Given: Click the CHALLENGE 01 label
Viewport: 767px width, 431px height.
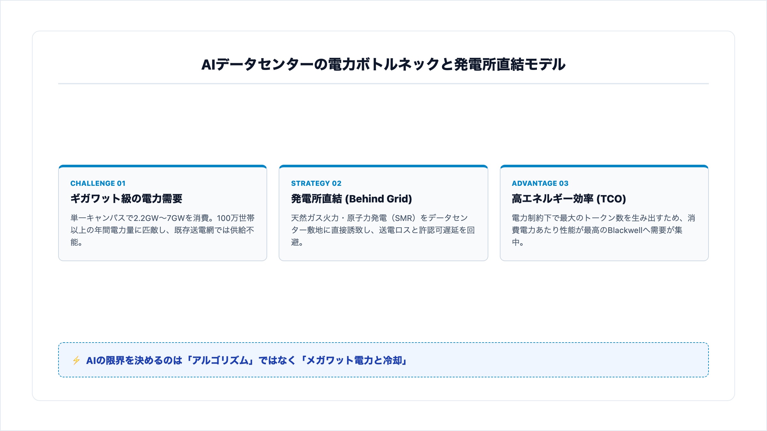Looking at the screenshot, I should click(98, 183).
